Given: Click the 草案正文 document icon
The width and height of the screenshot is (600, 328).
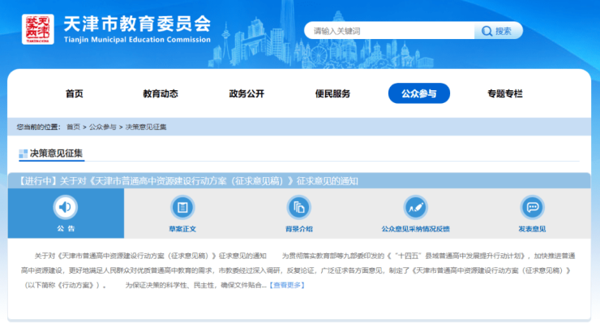Looking at the screenshot, I should pyautogui.click(x=182, y=207).
